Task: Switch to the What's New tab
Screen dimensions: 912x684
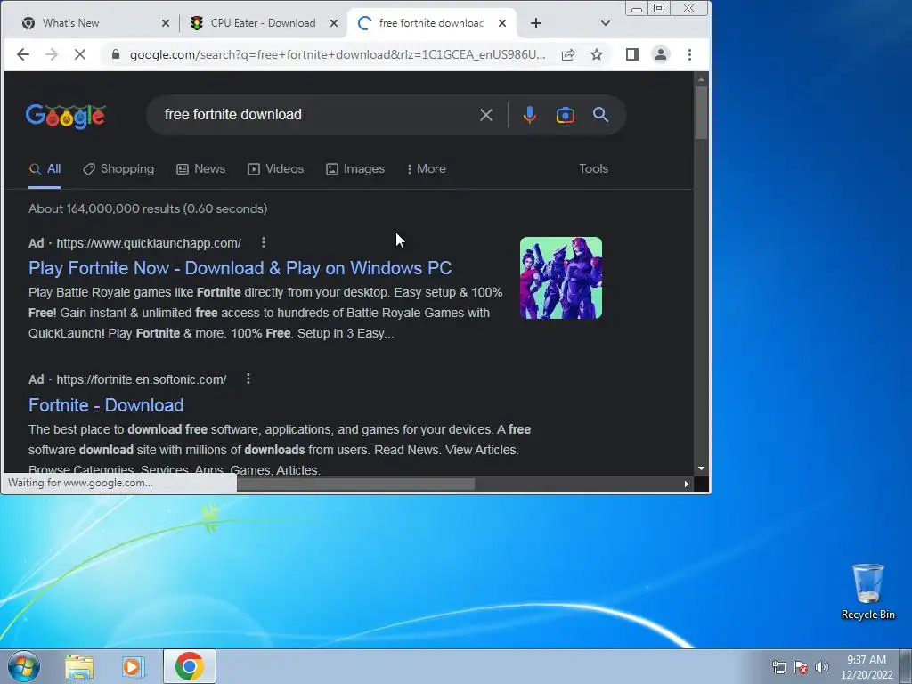Action: pyautogui.click(x=92, y=23)
